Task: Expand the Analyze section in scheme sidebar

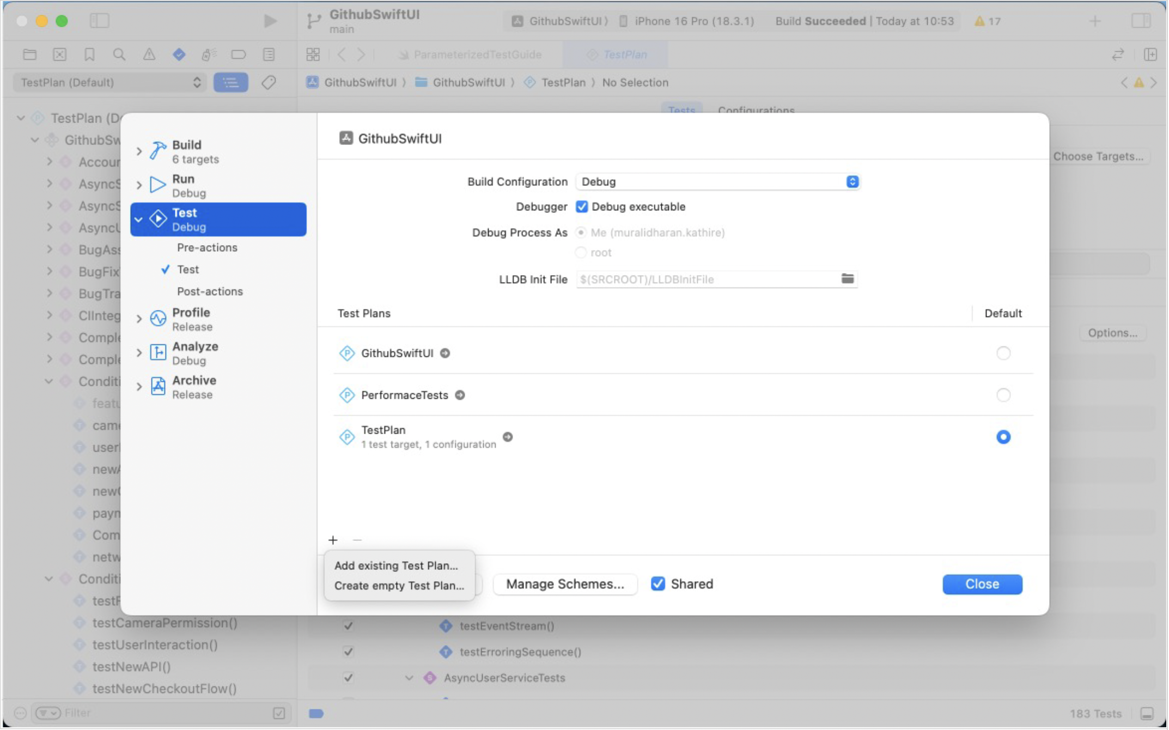Action: pyautogui.click(x=139, y=353)
